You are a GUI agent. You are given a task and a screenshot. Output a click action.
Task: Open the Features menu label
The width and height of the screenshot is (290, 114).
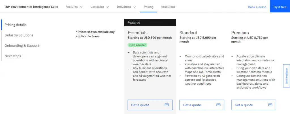tap(72, 7)
